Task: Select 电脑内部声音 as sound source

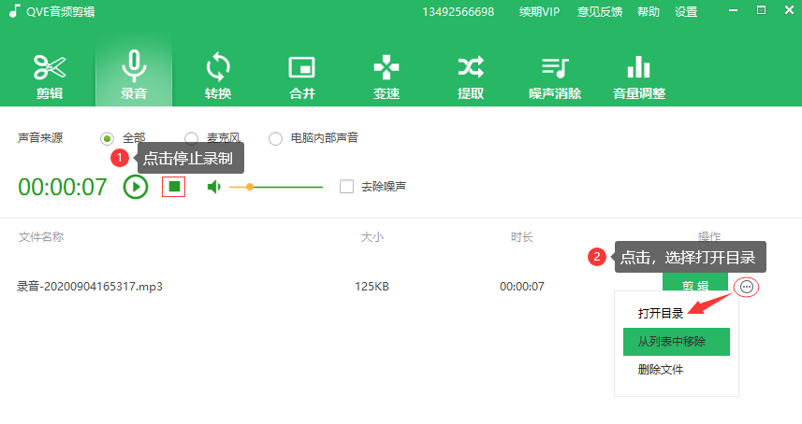Action: coord(275,138)
